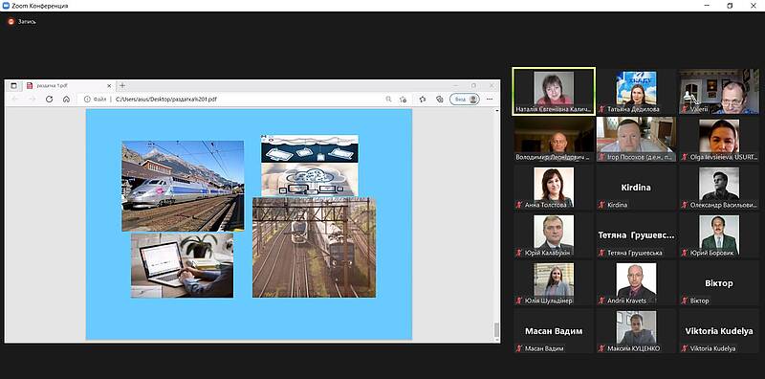Click the red recording indicator icon
The image size is (765, 379).
point(11,21)
